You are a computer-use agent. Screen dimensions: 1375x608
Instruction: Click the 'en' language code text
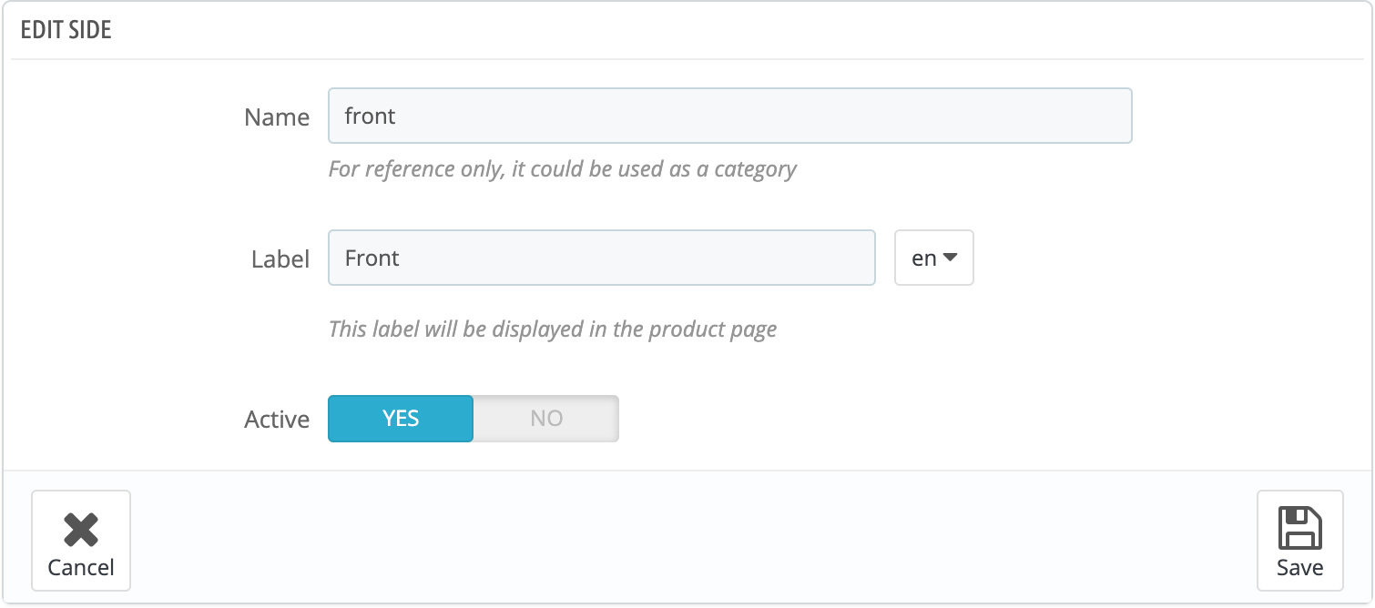[x=924, y=258]
